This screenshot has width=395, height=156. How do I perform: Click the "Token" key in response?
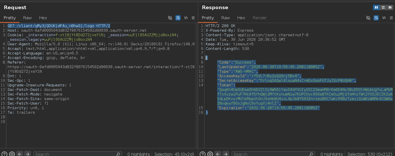point(225,85)
